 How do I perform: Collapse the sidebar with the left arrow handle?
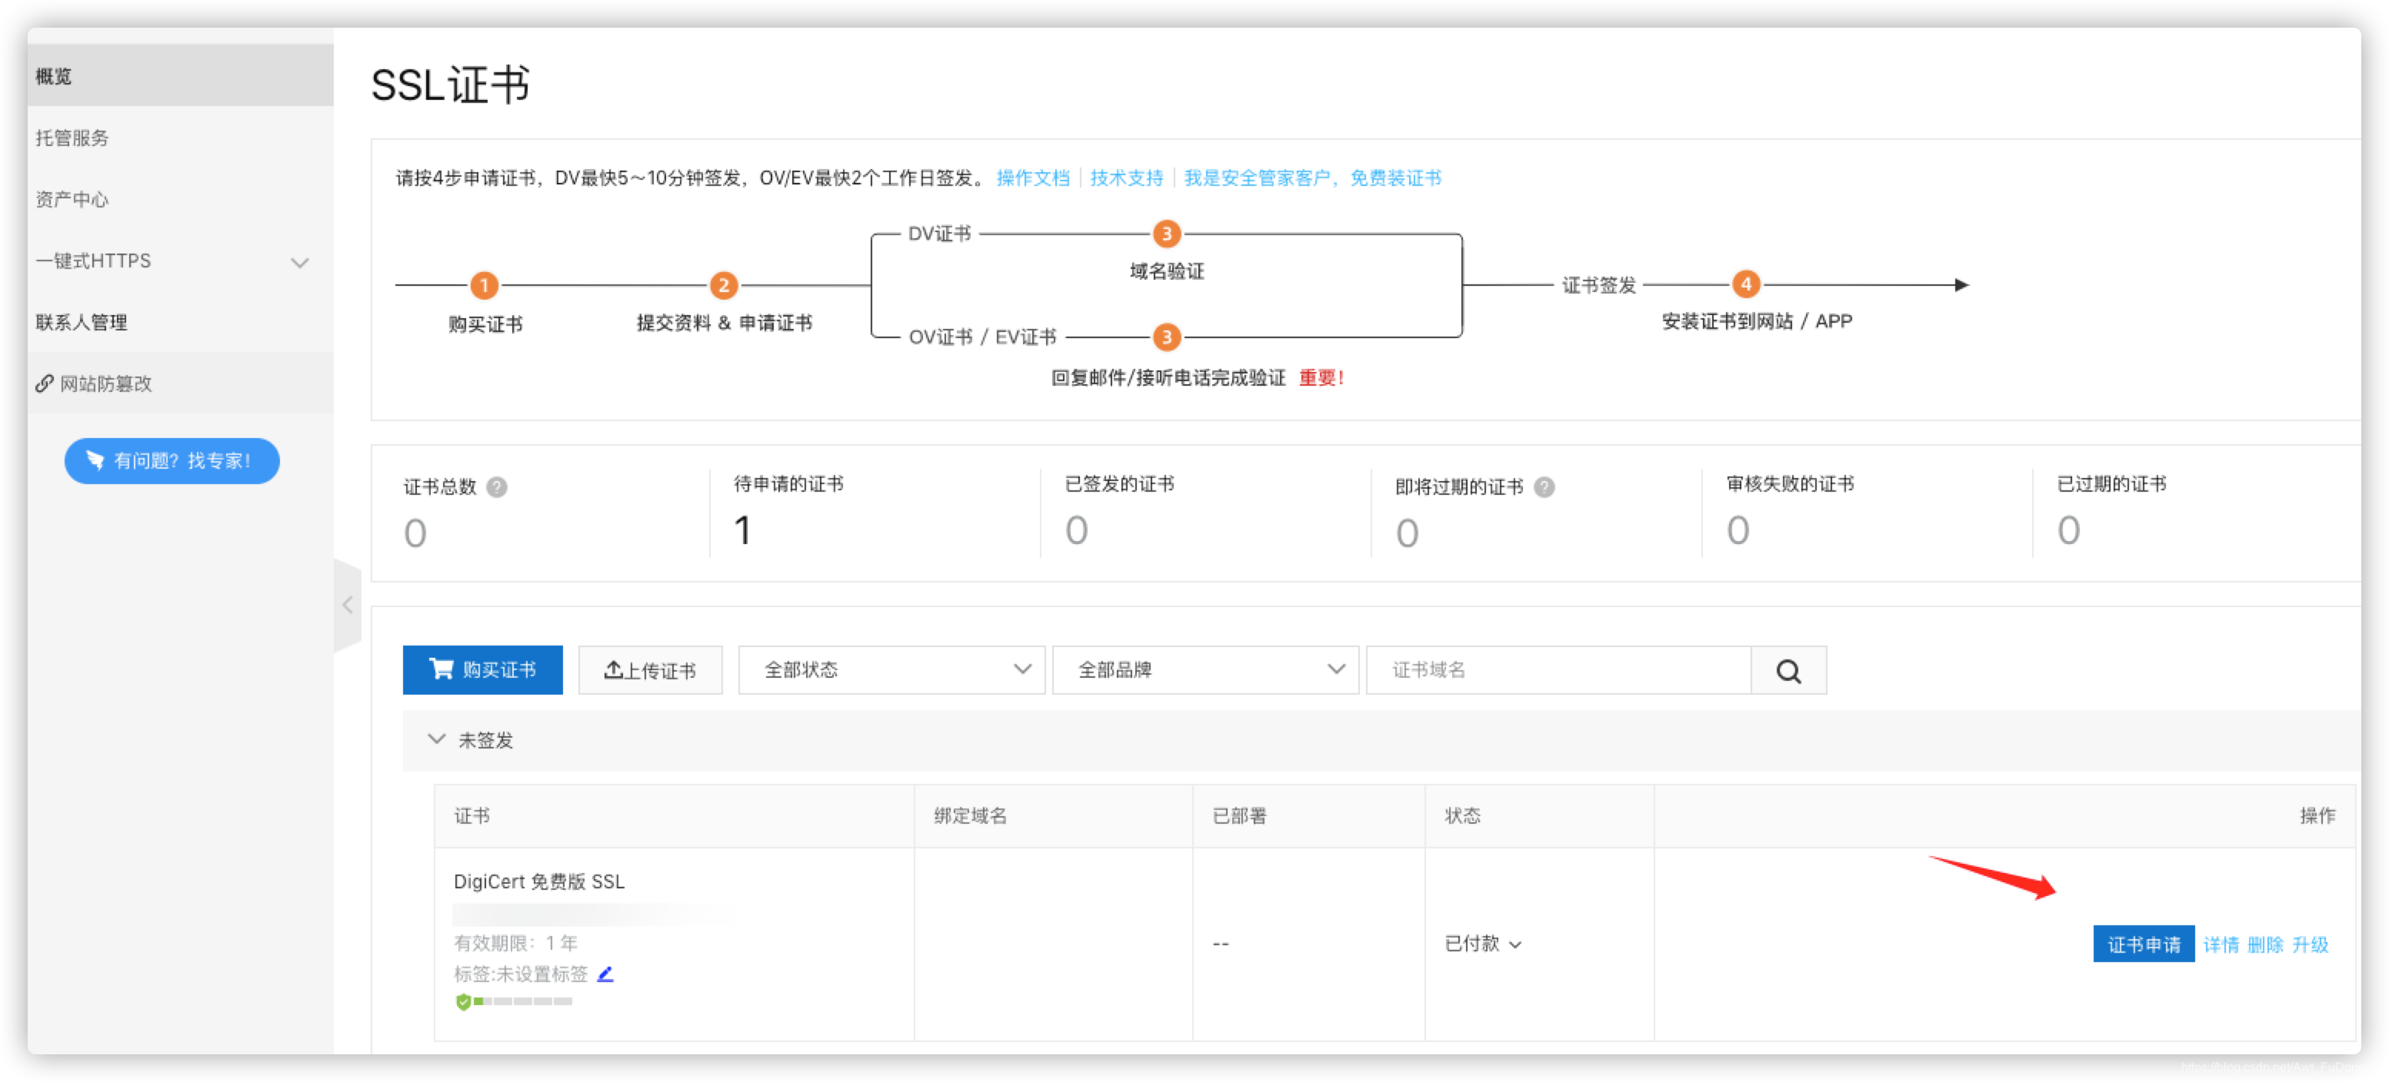(348, 605)
